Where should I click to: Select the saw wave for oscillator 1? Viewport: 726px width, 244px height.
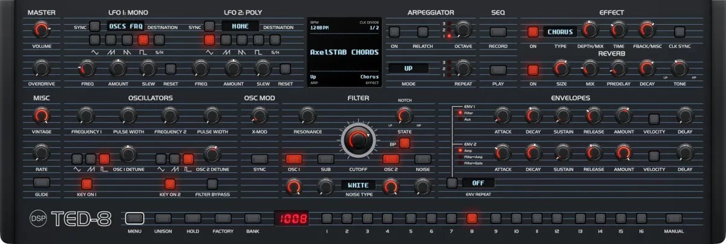[91, 159]
